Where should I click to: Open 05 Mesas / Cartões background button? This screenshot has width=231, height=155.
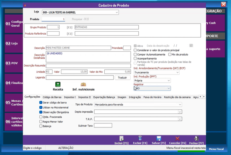tap(14, 103)
